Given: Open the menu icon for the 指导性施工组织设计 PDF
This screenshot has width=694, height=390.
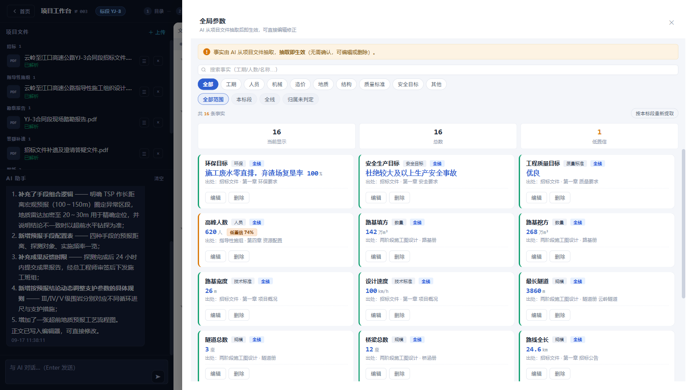Looking at the screenshot, I should point(144,92).
